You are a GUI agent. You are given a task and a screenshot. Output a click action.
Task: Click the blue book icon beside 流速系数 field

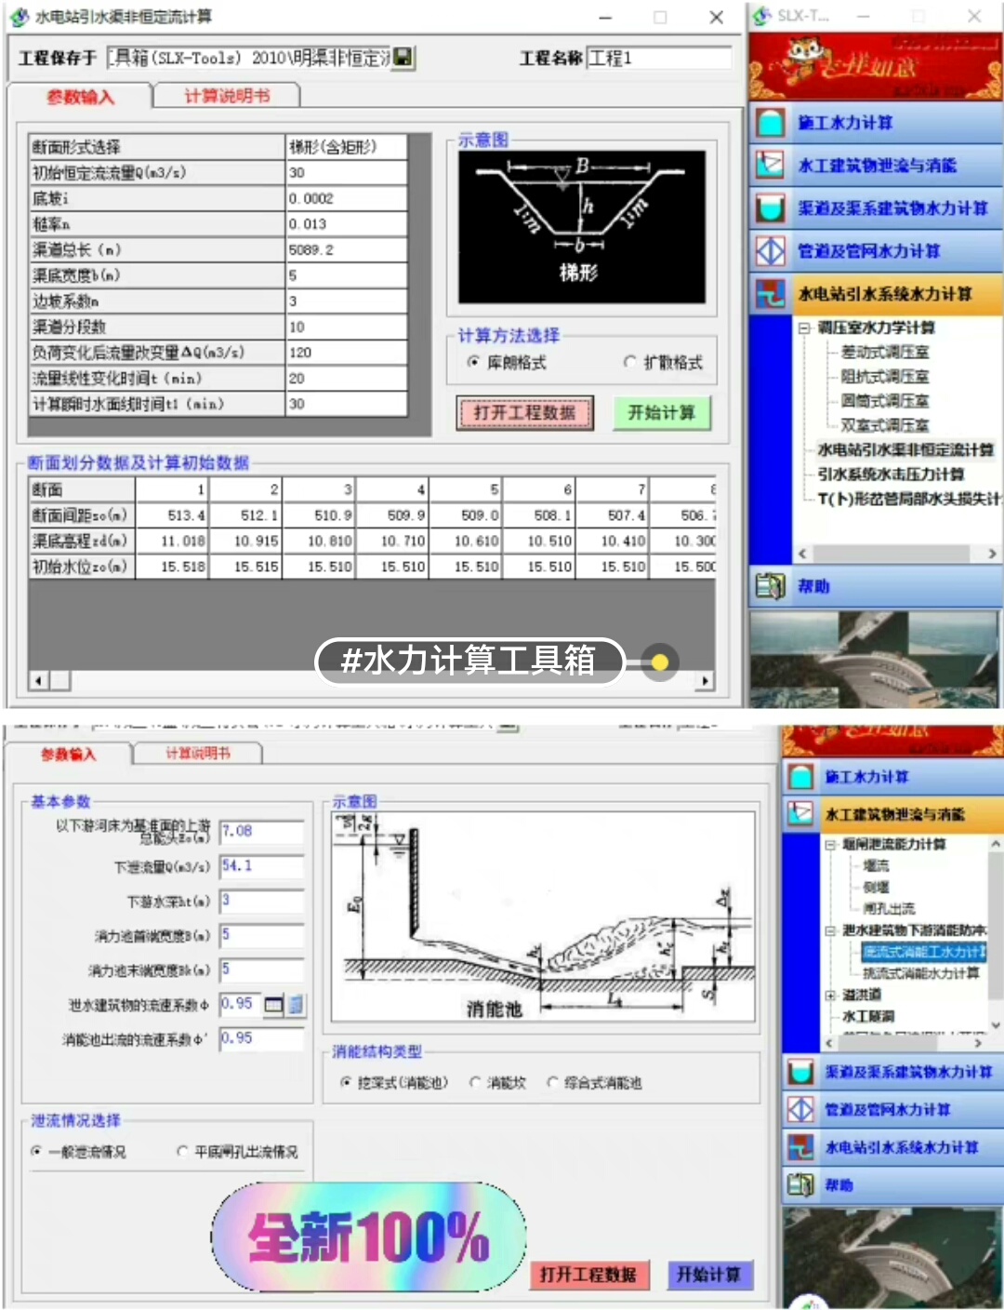click(296, 1005)
